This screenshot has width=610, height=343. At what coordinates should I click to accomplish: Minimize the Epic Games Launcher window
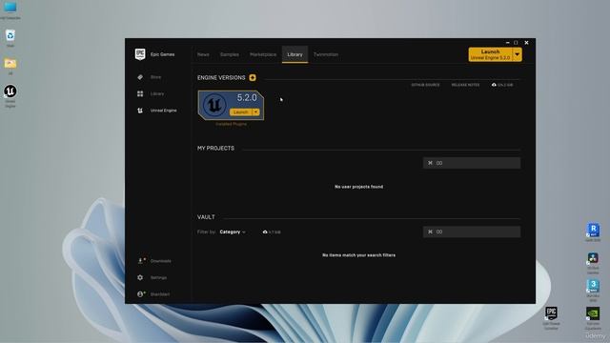(x=507, y=42)
